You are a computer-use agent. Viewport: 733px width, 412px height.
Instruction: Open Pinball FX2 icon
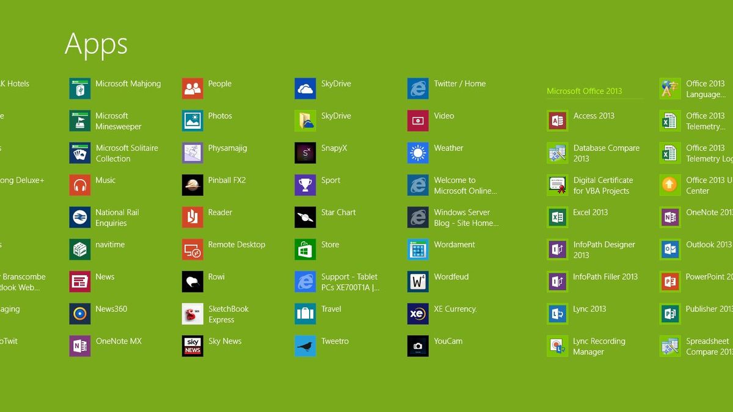coord(192,185)
